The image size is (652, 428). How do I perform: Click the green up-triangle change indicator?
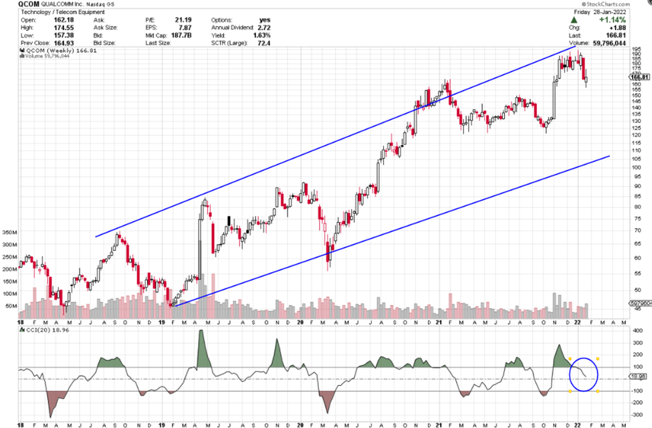click(574, 20)
